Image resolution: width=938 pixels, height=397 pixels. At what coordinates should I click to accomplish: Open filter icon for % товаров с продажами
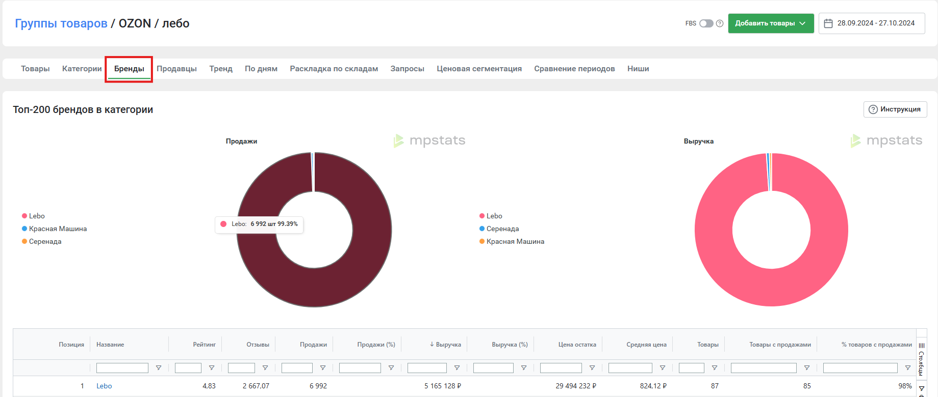(x=908, y=368)
